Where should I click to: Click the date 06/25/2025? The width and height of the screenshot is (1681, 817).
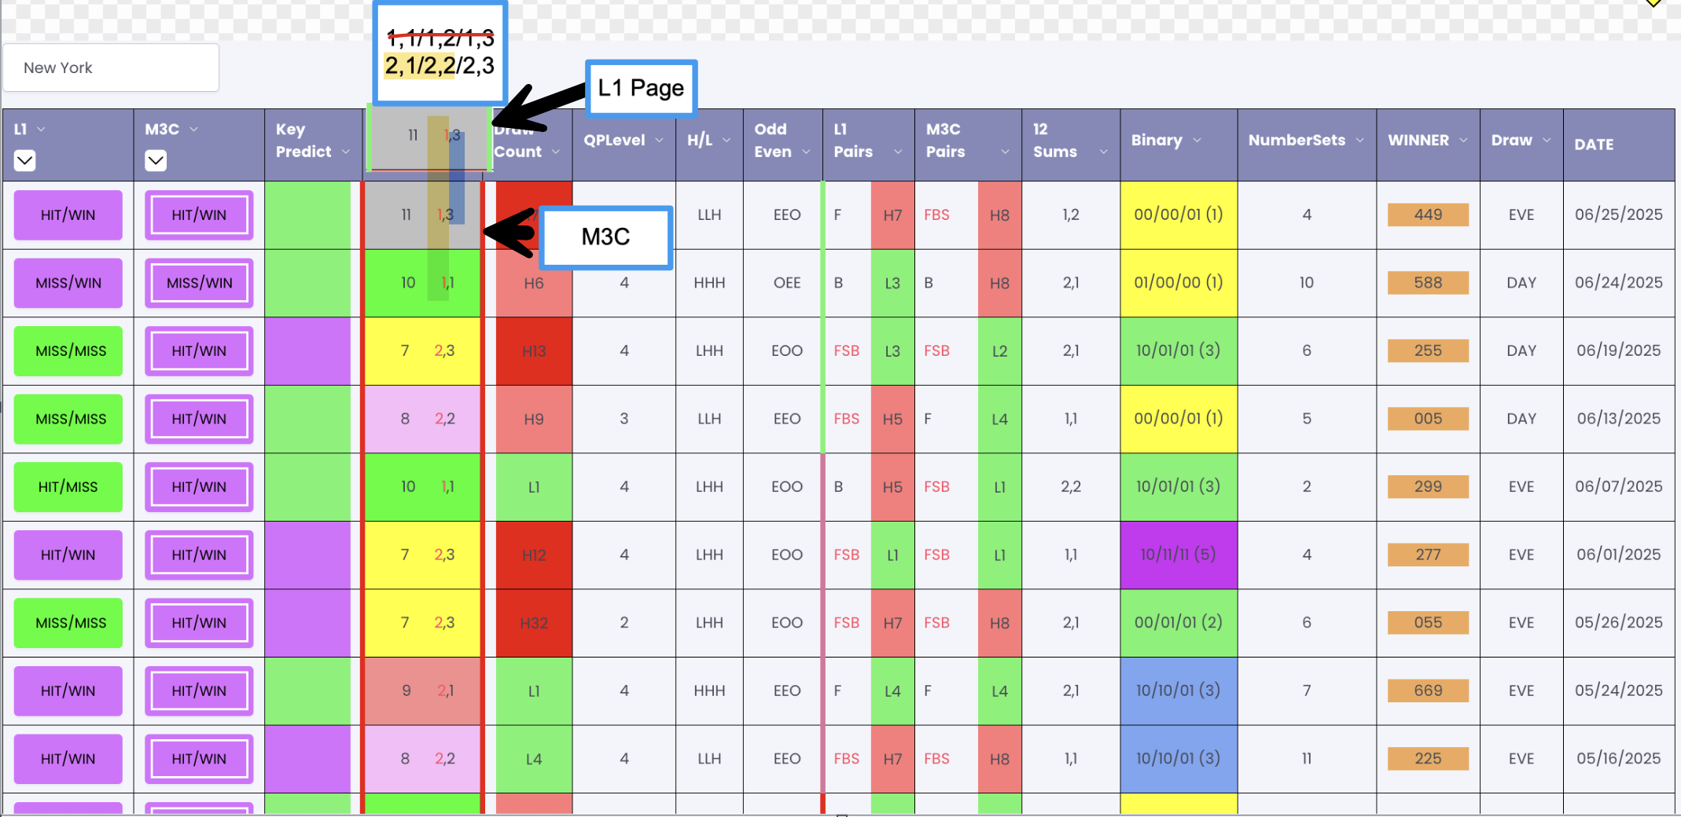pyautogui.click(x=1619, y=214)
